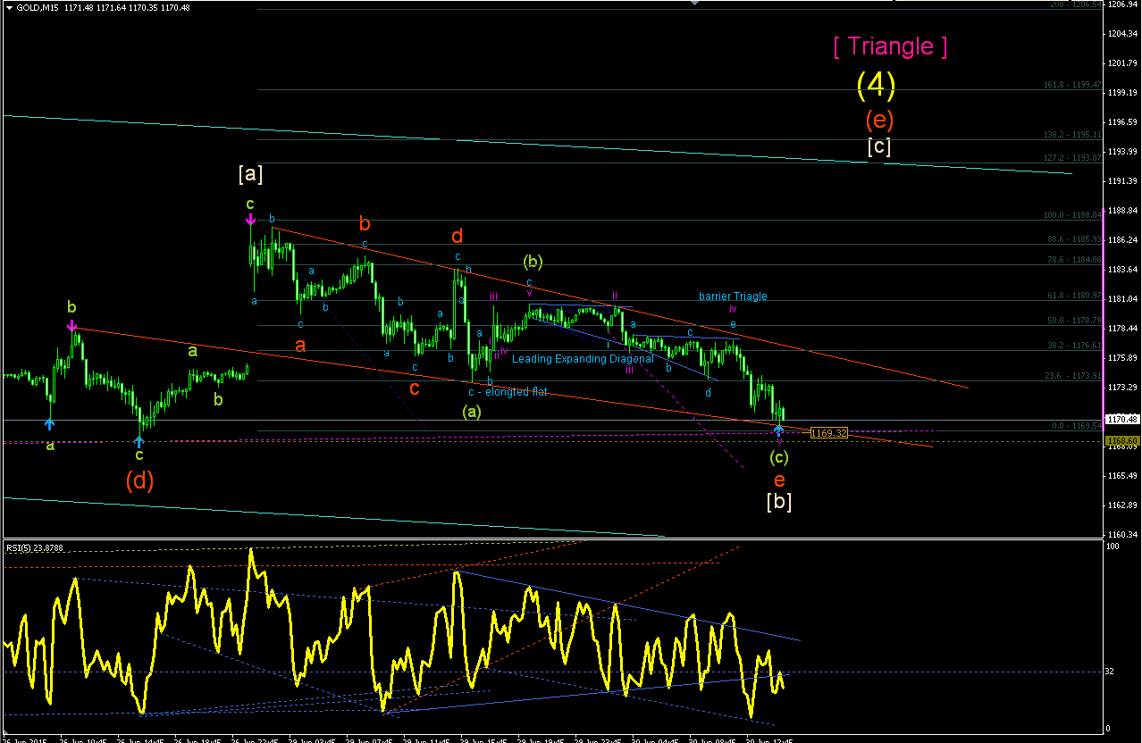Click price scale value 1181.04
1142x743 pixels.
[1122, 299]
